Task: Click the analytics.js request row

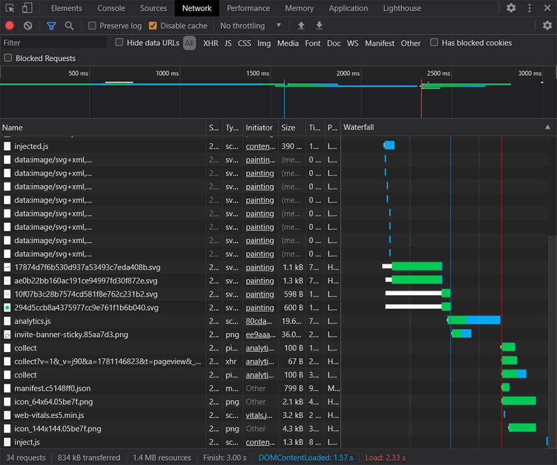Action: (x=32, y=321)
